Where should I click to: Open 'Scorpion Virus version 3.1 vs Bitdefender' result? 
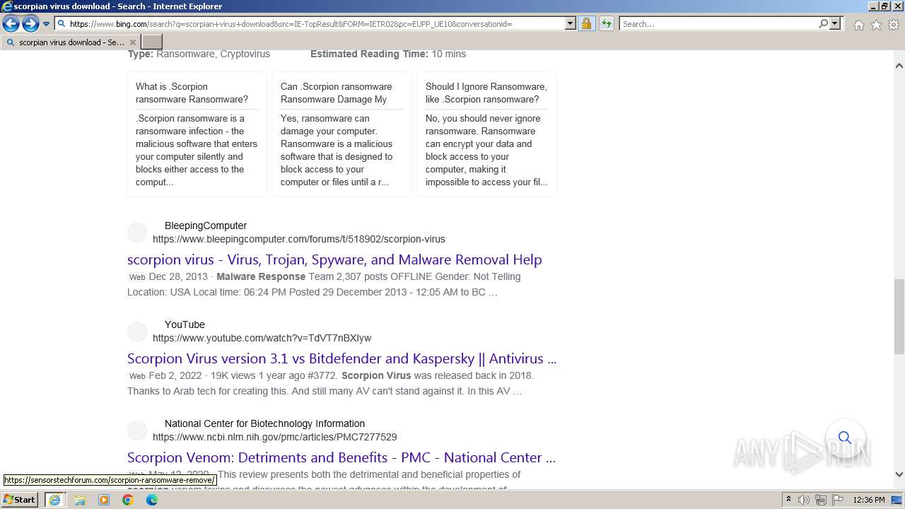(341, 358)
